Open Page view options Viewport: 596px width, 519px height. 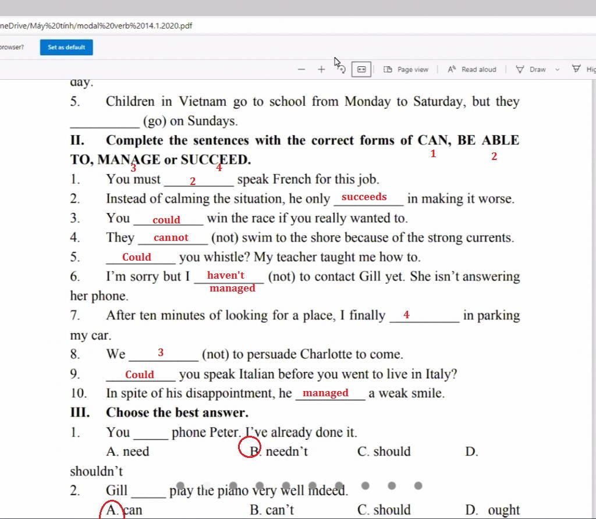[406, 69]
